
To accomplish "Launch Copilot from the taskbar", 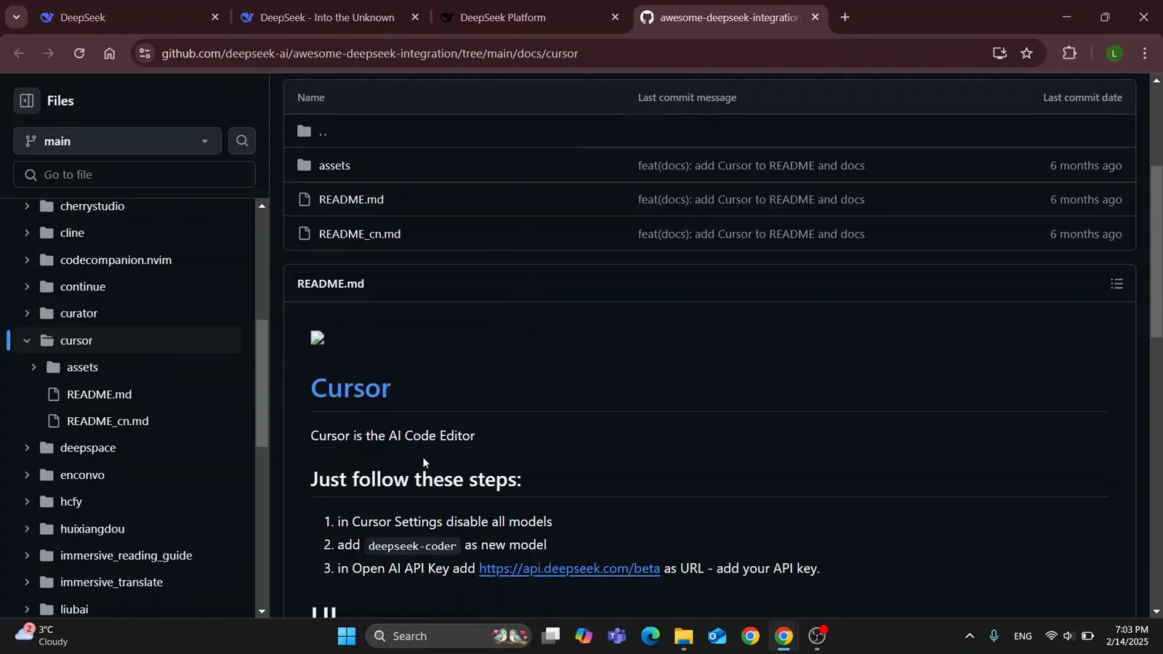I will click(x=584, y=637).
